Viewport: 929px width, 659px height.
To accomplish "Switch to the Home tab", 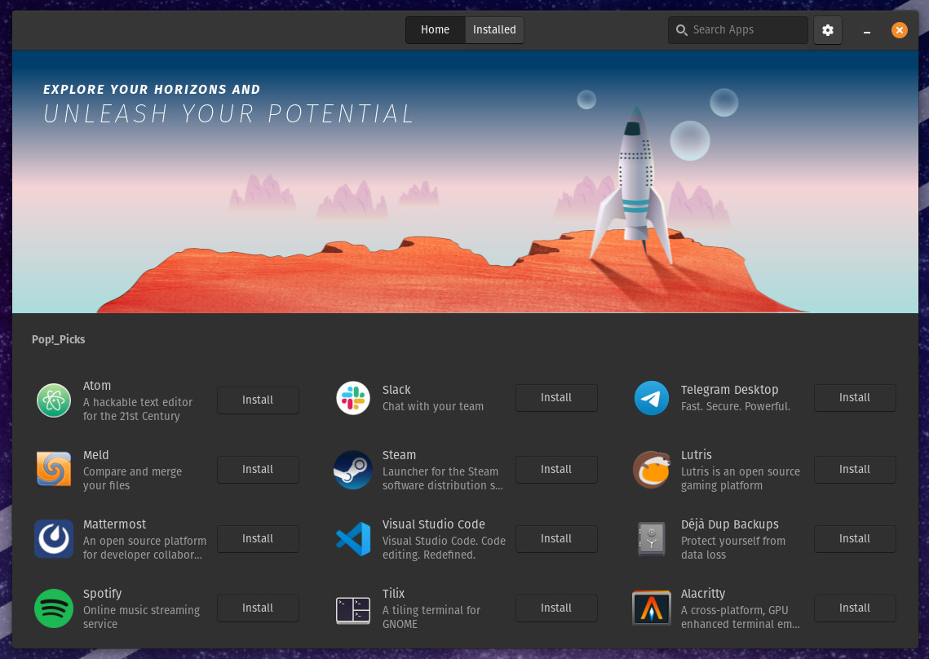I will (435, 29).
